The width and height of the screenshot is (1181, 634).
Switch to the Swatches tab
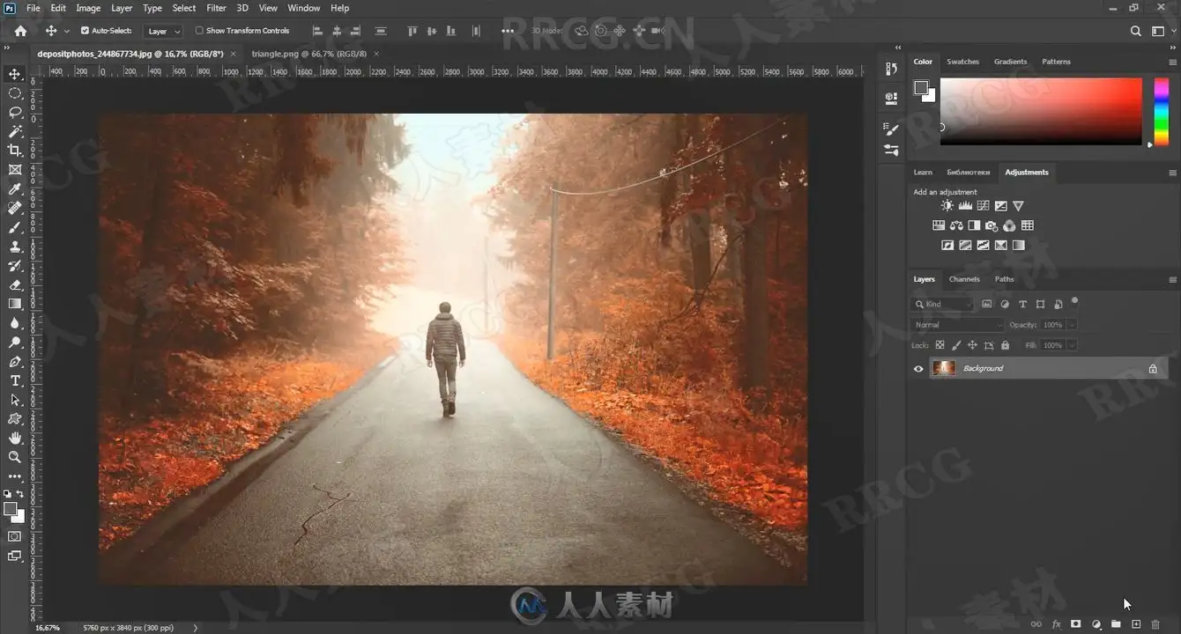pyautogui.click(x=962, y=62)
